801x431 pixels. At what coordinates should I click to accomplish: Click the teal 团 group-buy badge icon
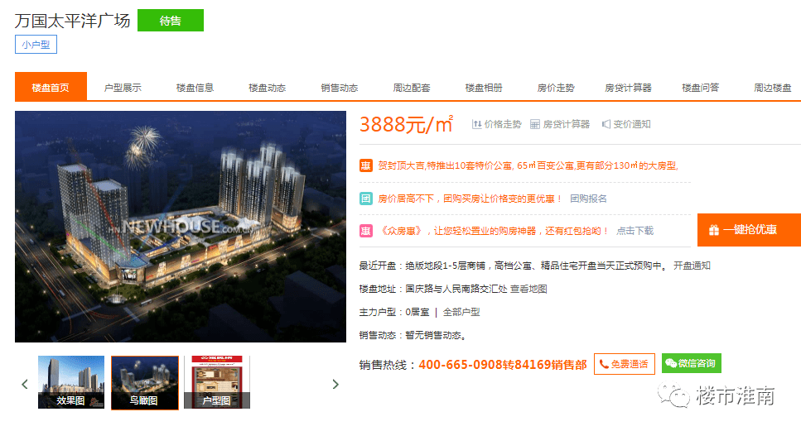click(365, 199)
